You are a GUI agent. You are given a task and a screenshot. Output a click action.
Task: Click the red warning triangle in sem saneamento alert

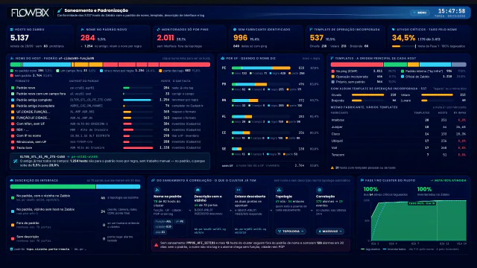point(156,245)
